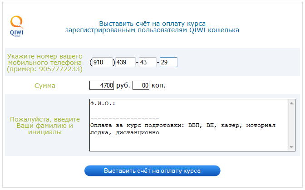
Task: Click the Ф.И.О.: line in the text area
Action: [x=103, y=103]
